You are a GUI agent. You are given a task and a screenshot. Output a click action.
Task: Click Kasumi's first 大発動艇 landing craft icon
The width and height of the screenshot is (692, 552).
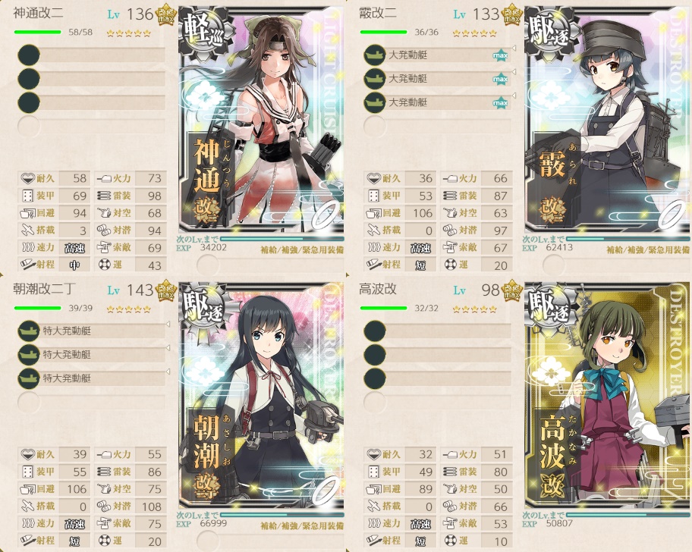375,55
